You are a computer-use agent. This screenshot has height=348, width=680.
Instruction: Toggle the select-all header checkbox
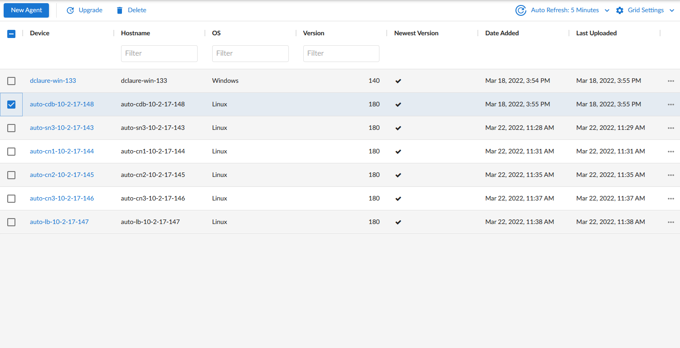pyautogui.click(x=11, y=33)
